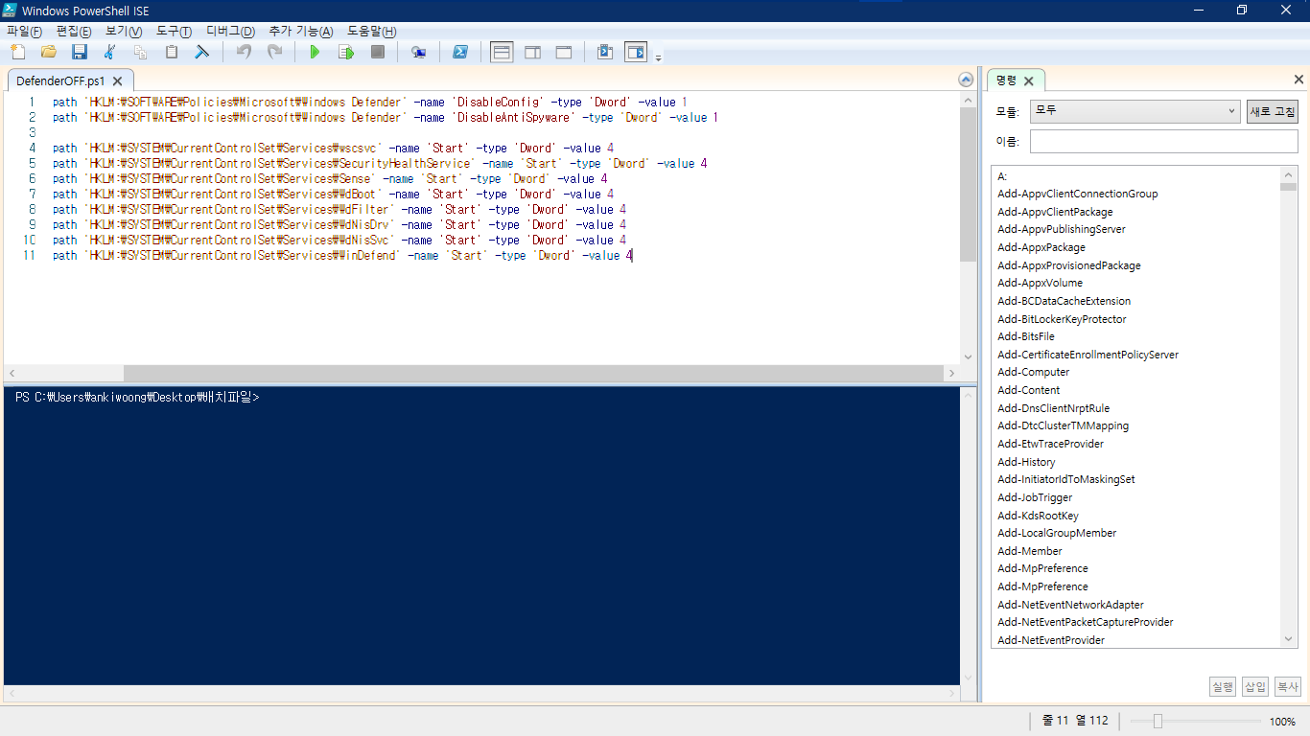Open the 파일(F) menu
This screenshot has width=1310, height=736.
pos(25,32)
